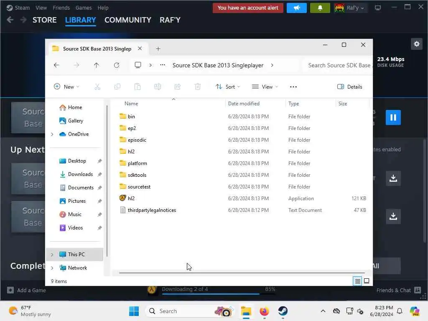Expand the Network tree node
The height and width of the screenshot is (321, 428).
coord(52,268)
